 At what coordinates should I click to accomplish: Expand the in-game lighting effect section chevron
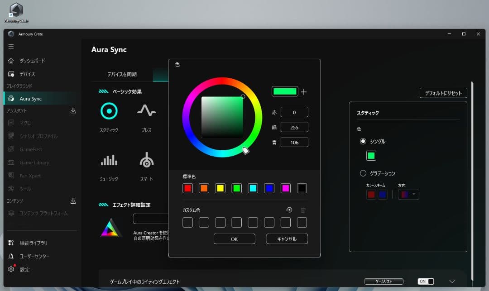point(452,281)
